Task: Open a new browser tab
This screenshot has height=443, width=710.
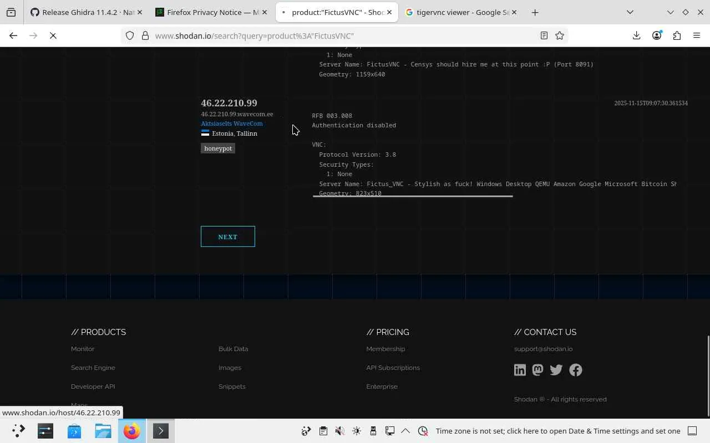Action: click(x=535, y=12)
